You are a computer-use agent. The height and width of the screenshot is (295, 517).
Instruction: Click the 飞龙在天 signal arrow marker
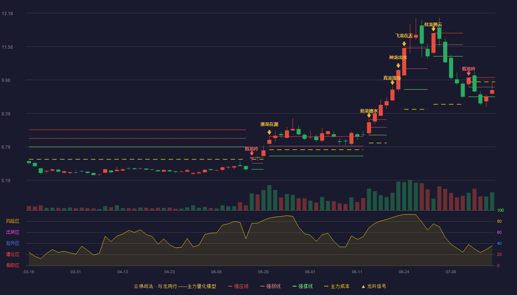(x=404, y=44)
